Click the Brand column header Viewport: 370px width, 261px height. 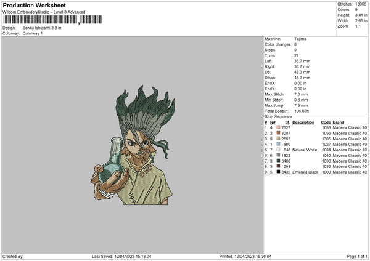click(x=339, y=122)
